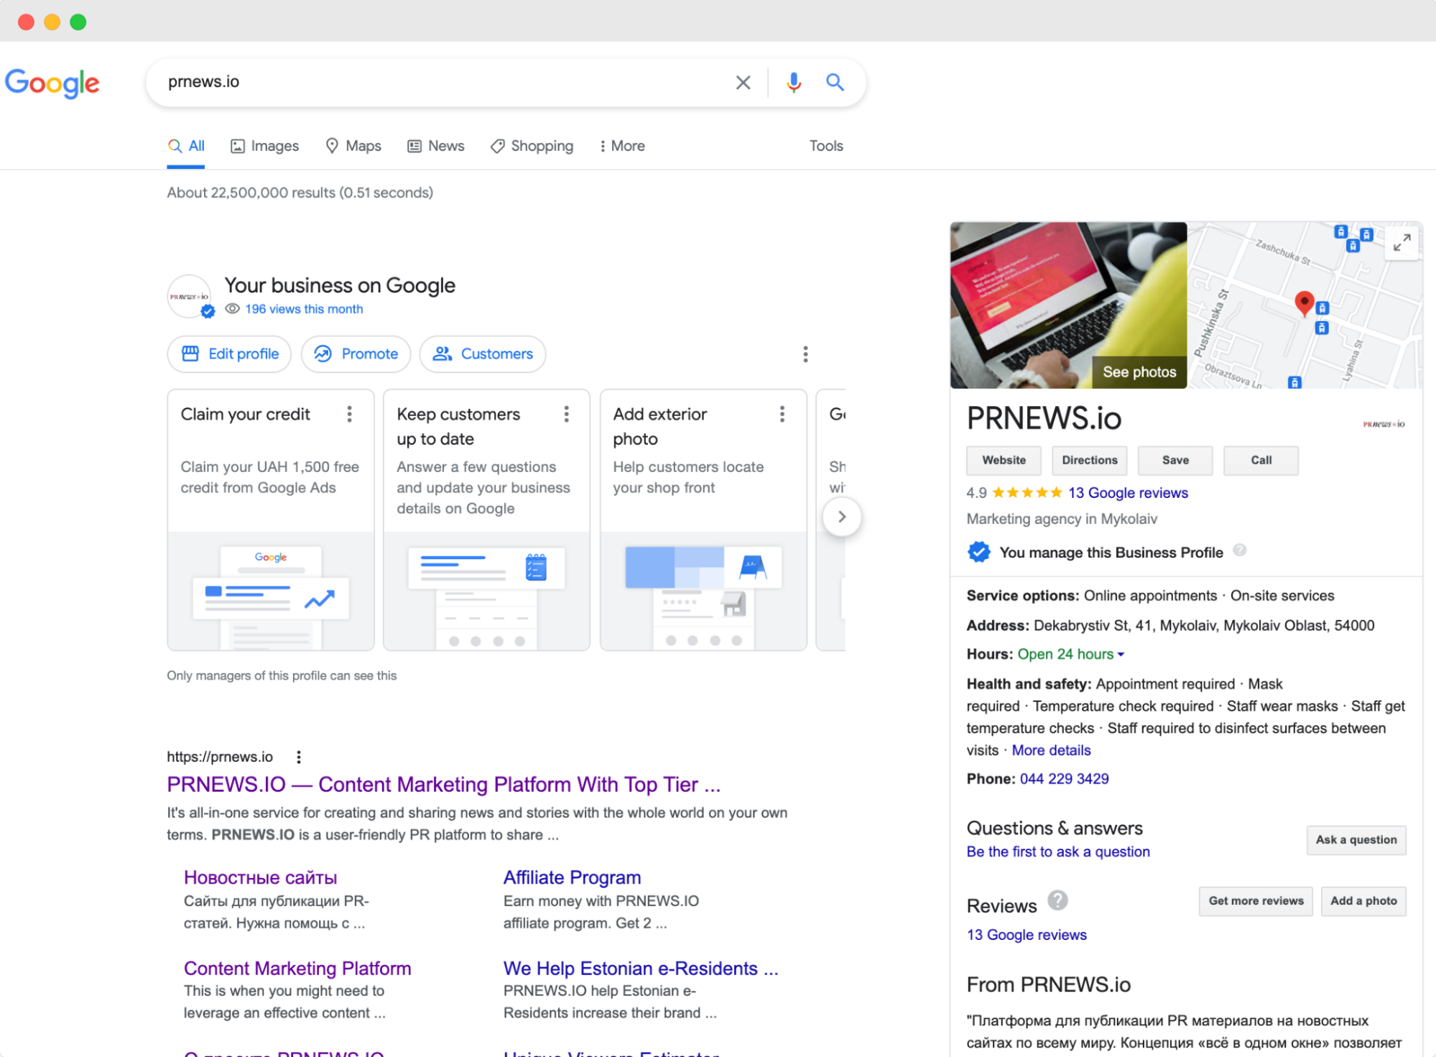
Task: Switch to the Shopping tab
Action: (x=532, y=146)
